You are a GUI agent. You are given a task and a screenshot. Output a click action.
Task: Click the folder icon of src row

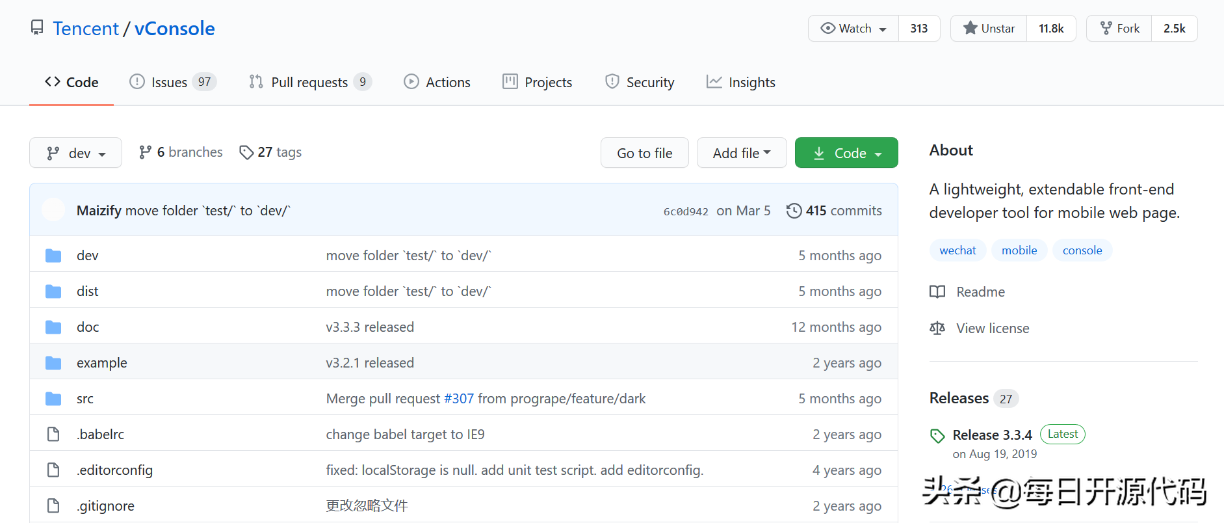(x=53, y=399)
